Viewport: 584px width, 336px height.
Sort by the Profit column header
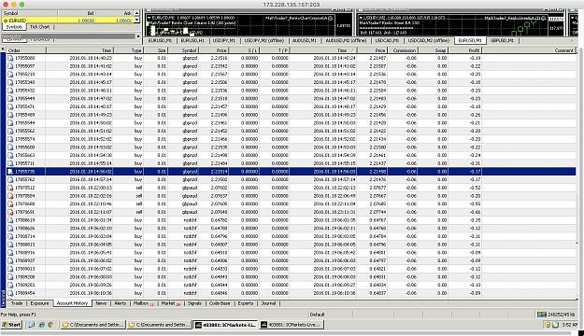point(465,50)
